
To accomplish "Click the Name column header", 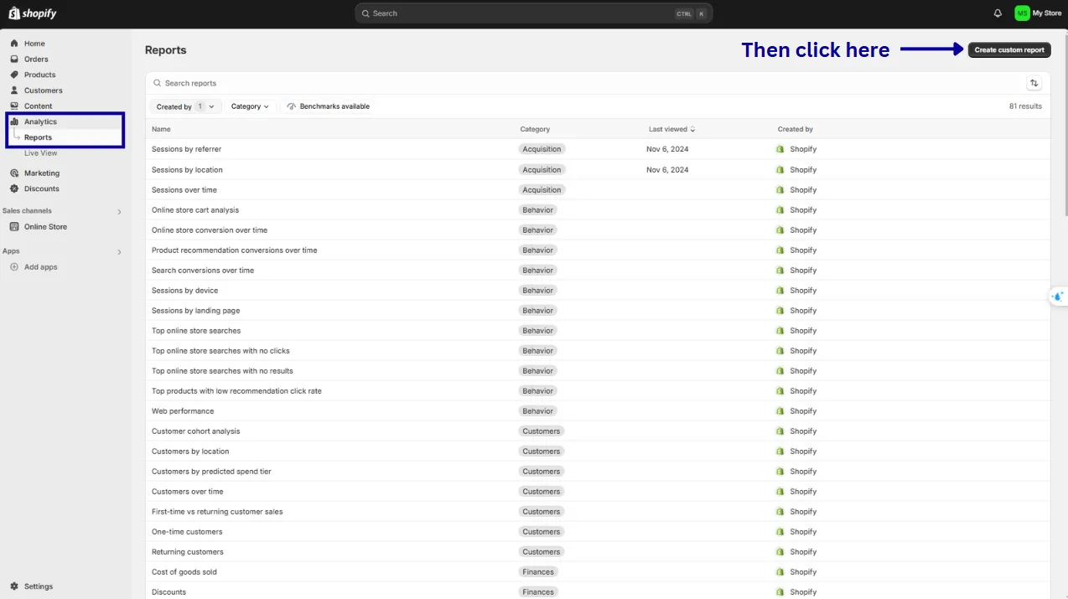I will point(161,129).
